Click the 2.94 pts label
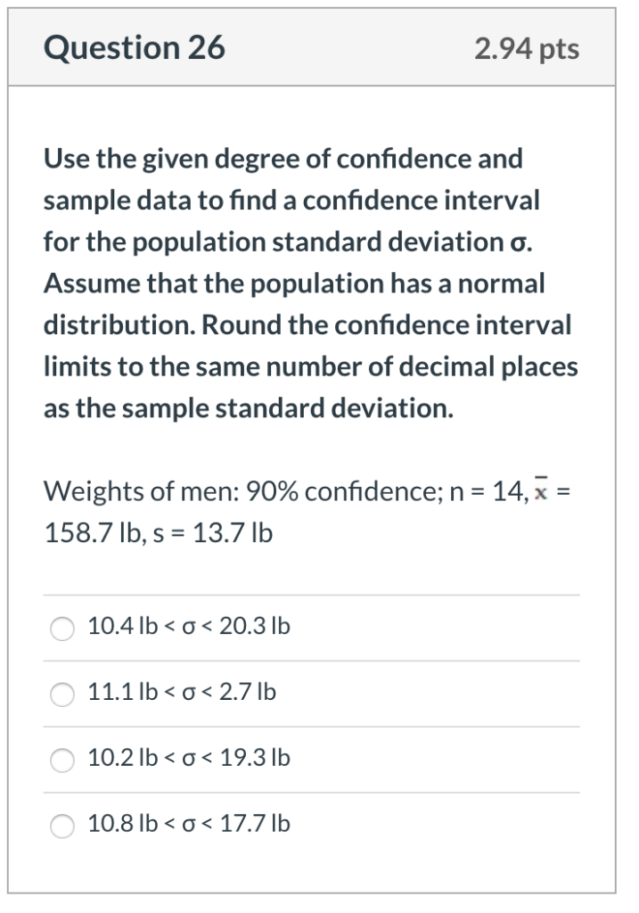The width and height of the screenshot is (639, 913). click(528, 50)
